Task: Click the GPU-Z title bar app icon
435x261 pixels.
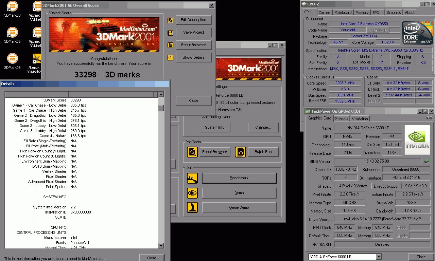Action: (308, 111)
